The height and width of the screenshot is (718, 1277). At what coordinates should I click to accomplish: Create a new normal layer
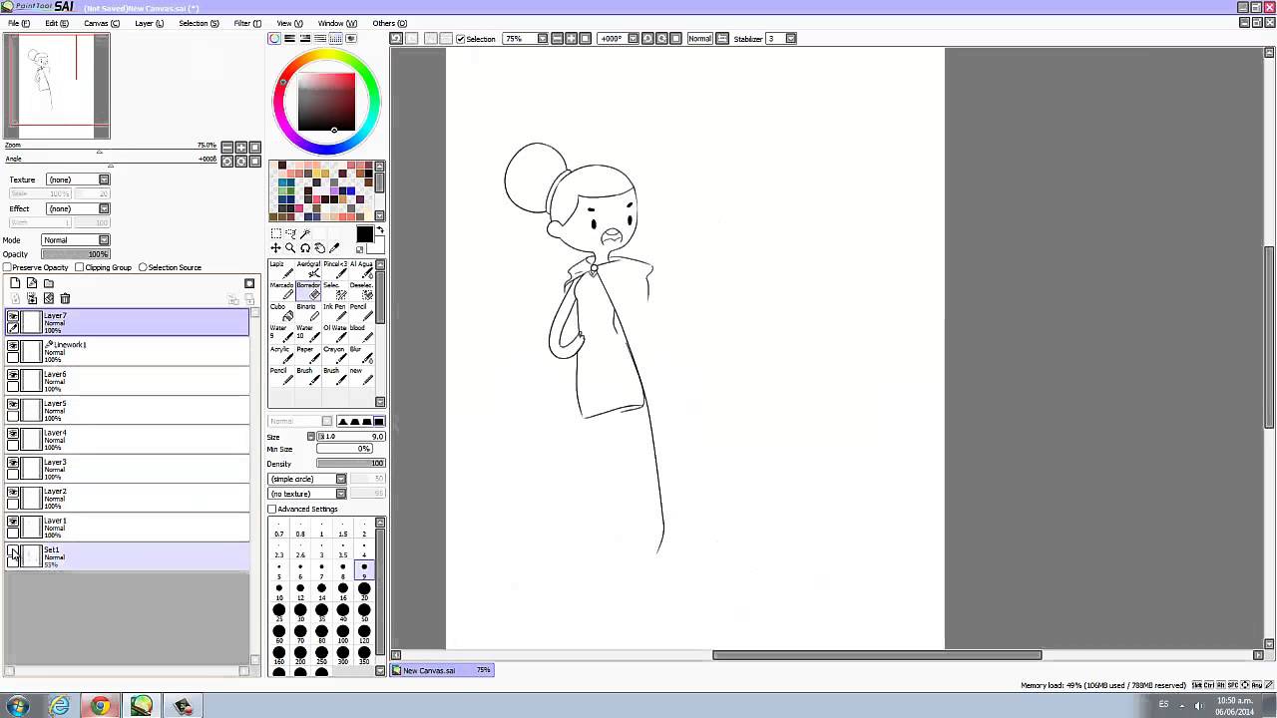[x=15, y=283]
